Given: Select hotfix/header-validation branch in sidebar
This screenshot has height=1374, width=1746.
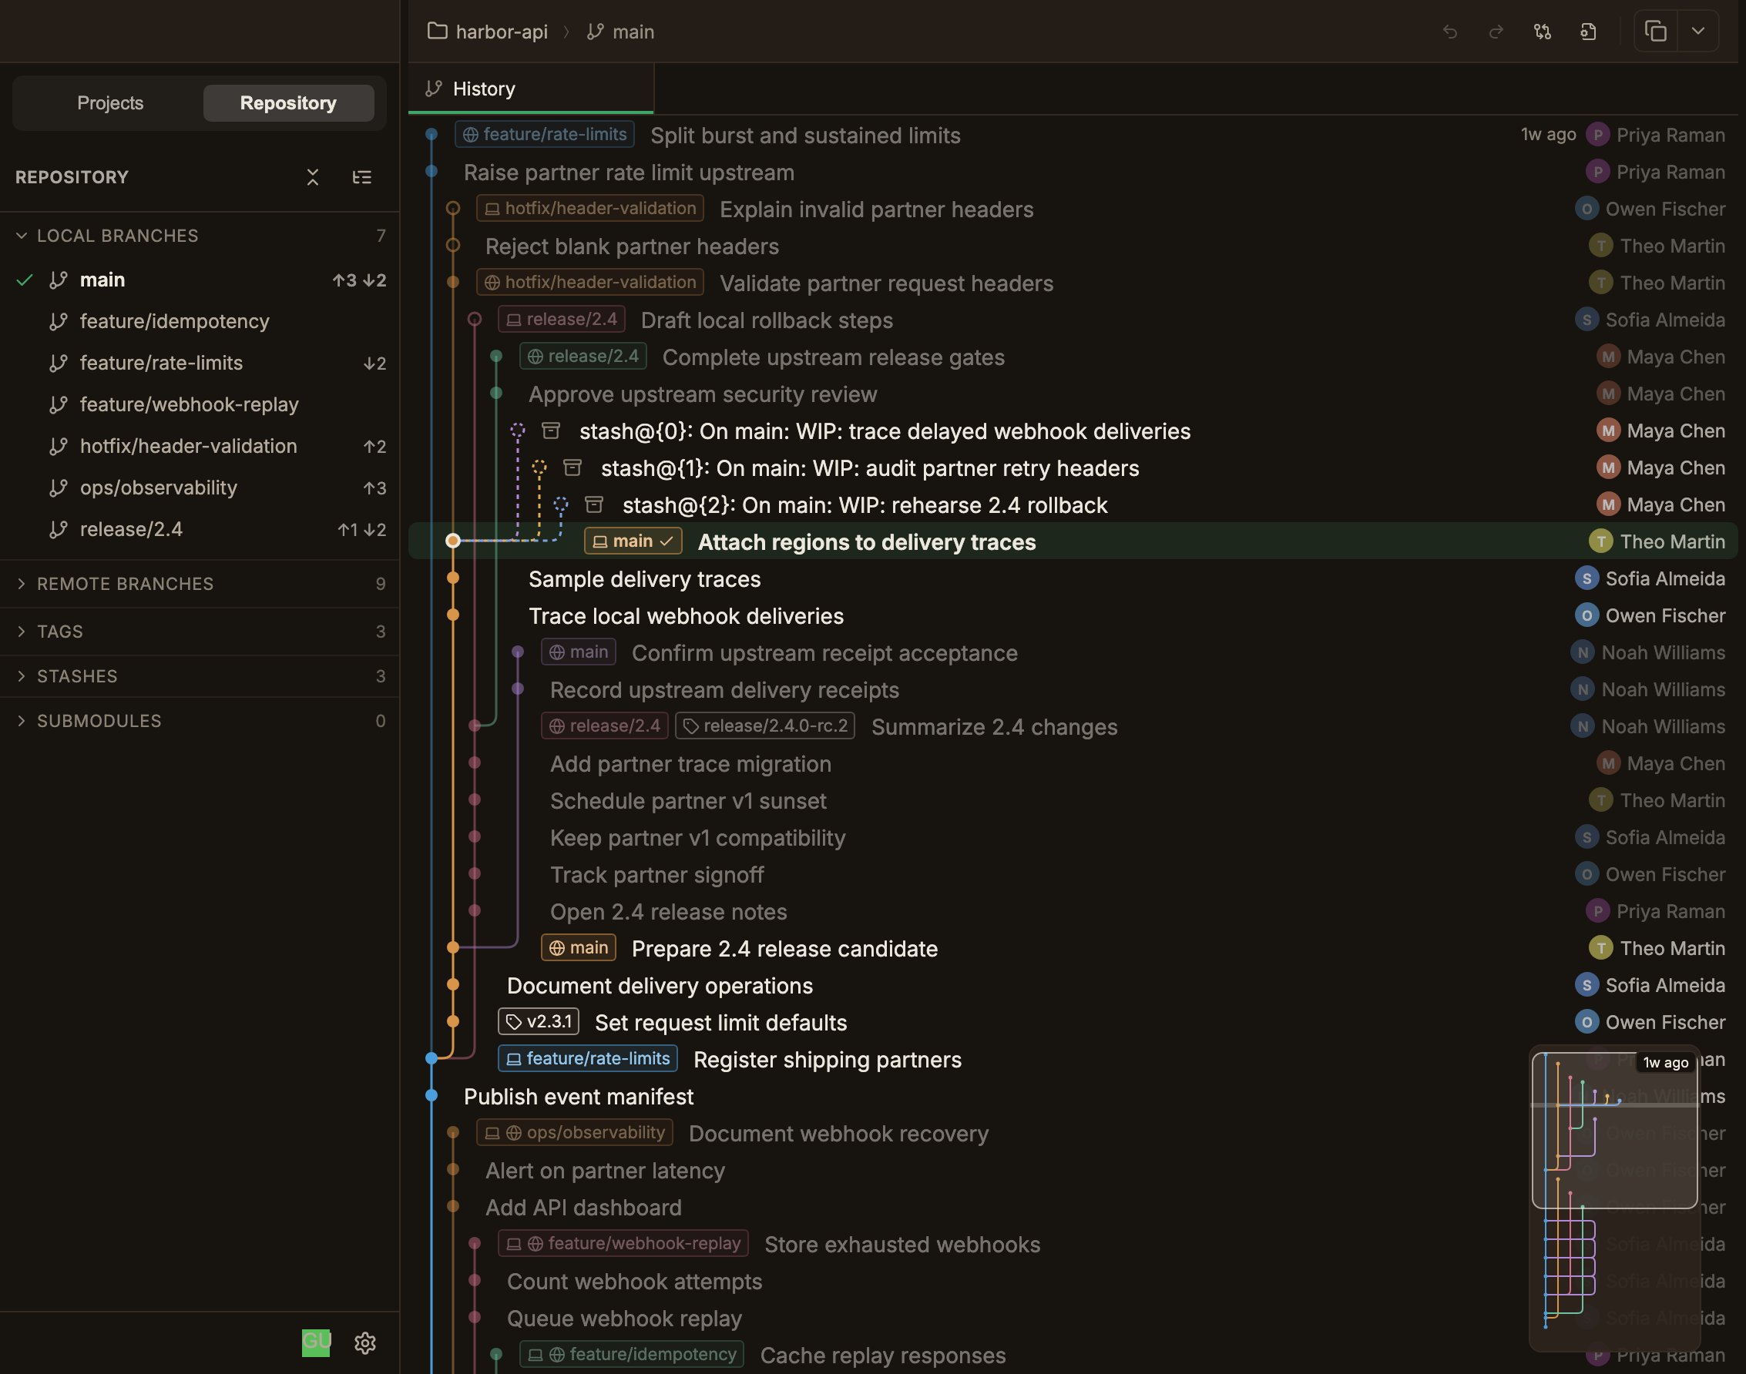Looking at the screenshot, I should click(200, 447).
